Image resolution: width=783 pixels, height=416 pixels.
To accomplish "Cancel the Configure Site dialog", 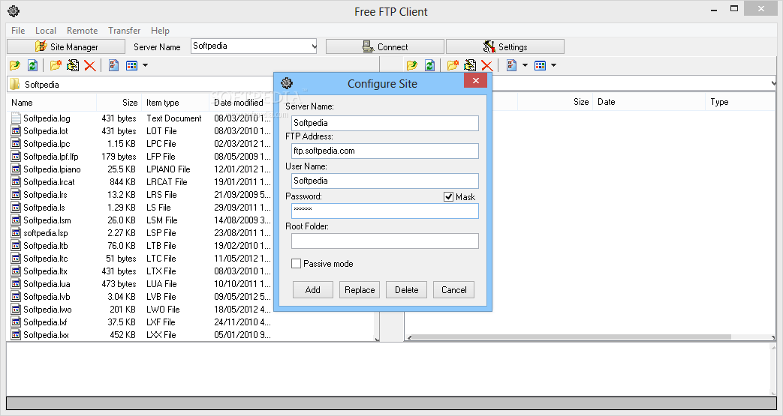I will click(454, 290).
